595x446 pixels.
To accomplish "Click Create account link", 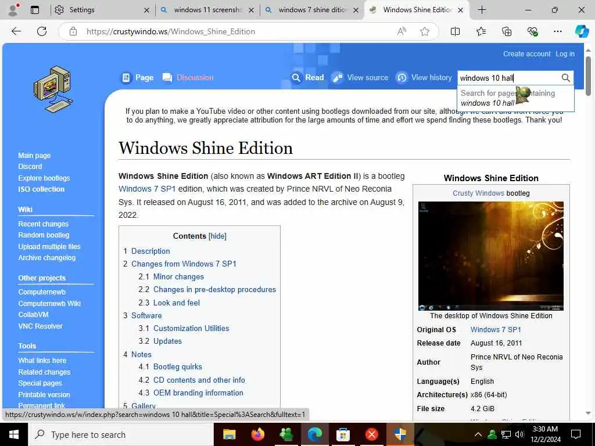I will pos(526,54).
